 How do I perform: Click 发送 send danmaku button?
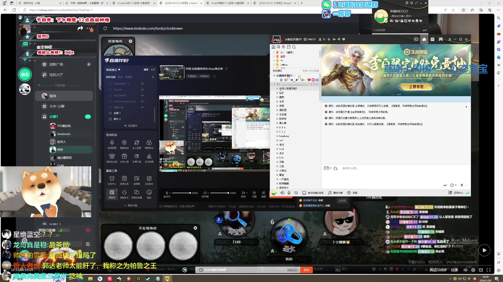[x=306, y=270]
